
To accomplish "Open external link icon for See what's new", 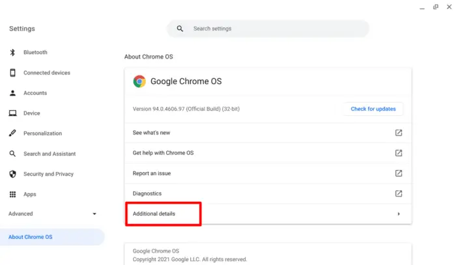I will click(399, 133).
